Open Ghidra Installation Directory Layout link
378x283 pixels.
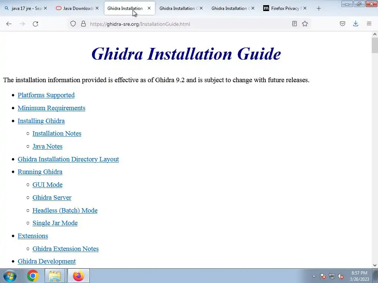click(x=68, y=159)
